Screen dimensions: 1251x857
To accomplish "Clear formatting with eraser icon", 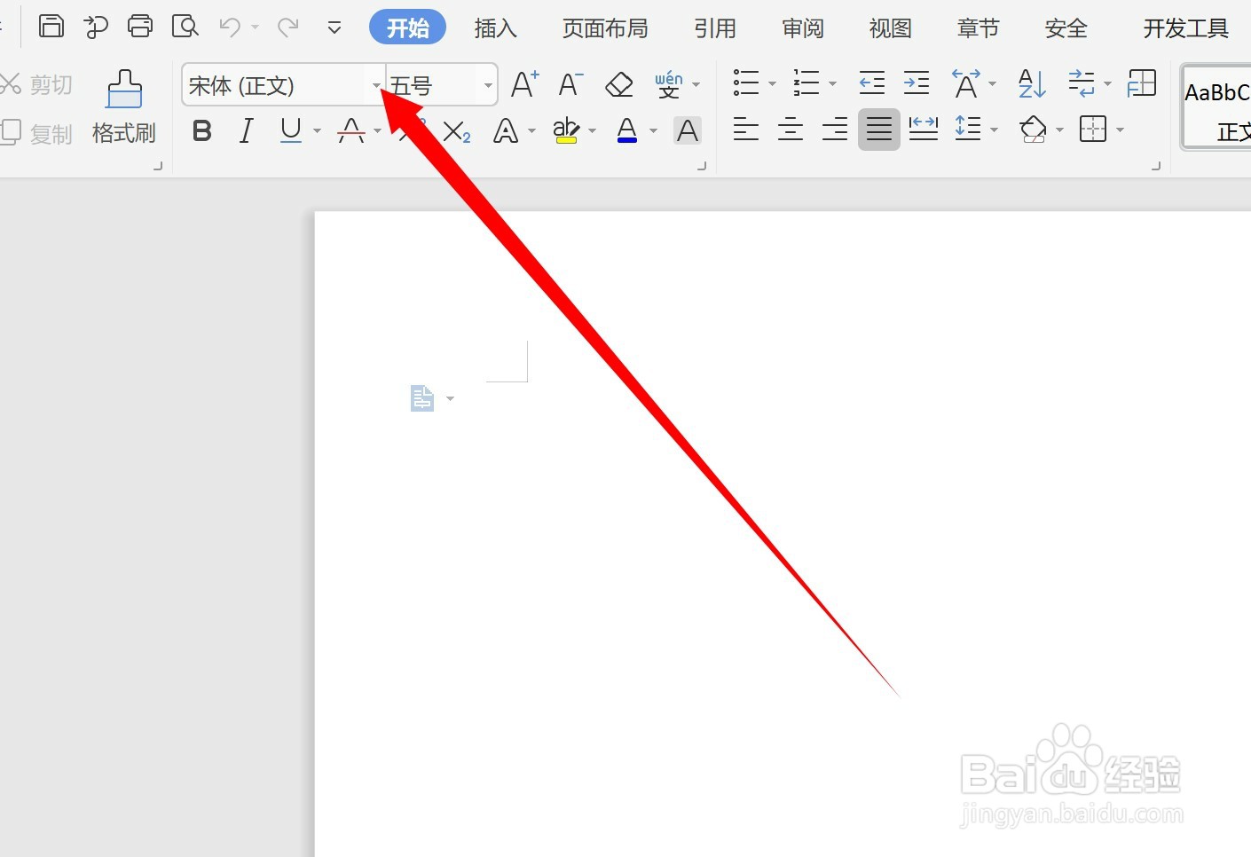I will [x=619, y=85].
